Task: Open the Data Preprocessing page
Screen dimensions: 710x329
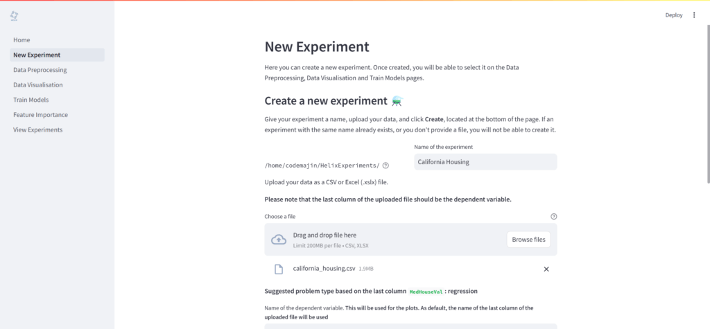Action: click(x=40, y=70)
